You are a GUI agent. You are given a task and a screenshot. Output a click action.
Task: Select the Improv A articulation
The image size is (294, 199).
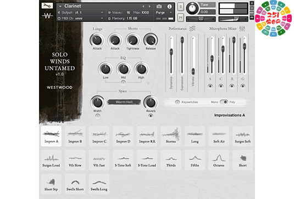click(51, 136)
